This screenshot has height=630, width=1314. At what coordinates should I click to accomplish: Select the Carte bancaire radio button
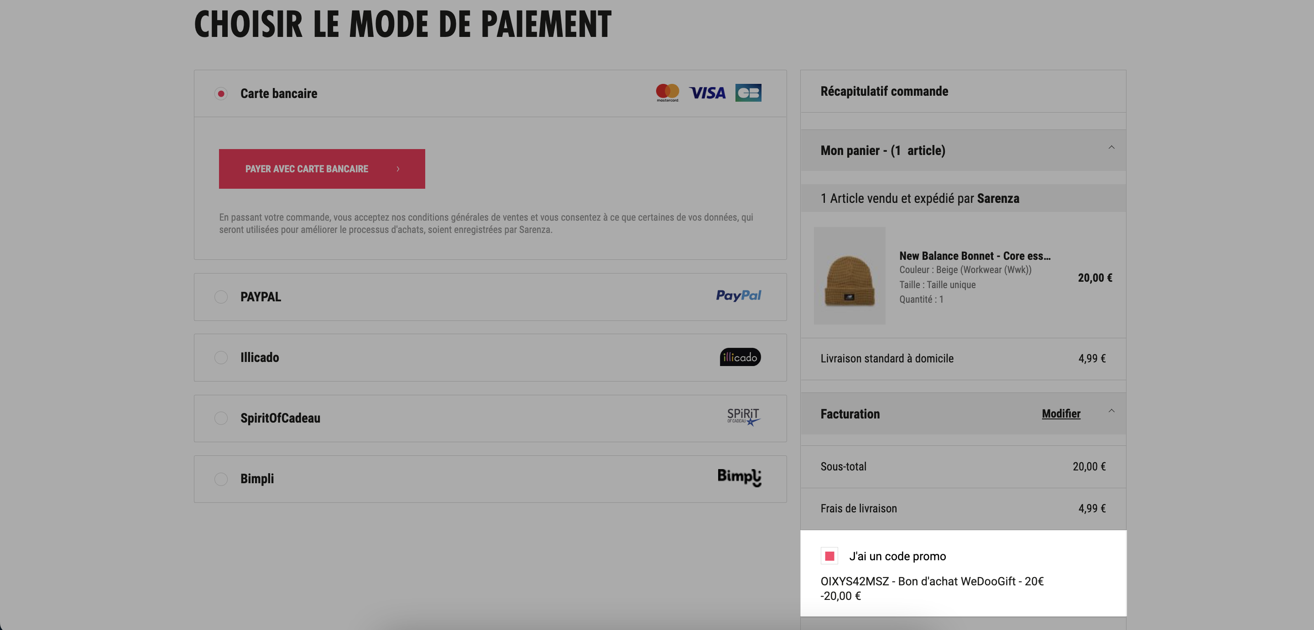pos(221,94)
